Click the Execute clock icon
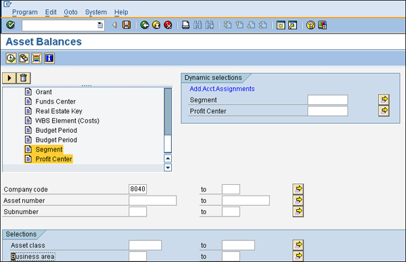 coord(11,58)
